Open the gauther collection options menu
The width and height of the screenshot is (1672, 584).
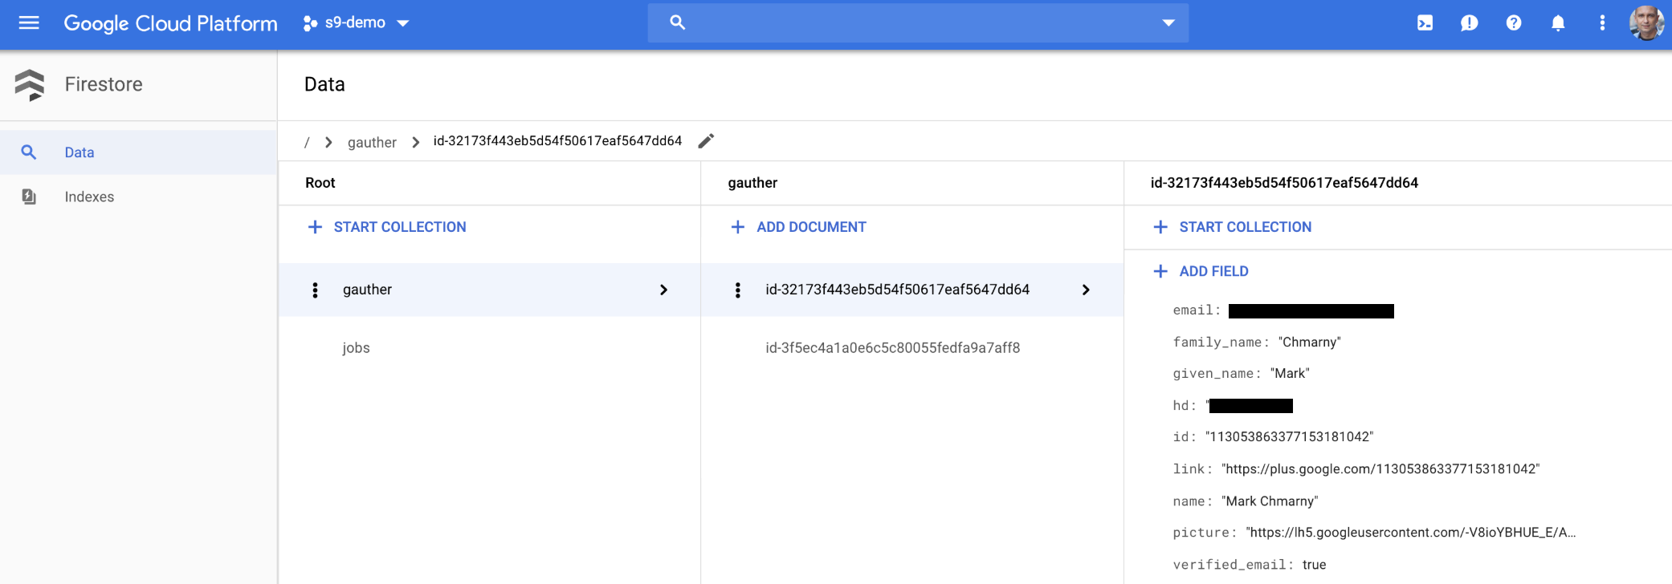(315, 290)
